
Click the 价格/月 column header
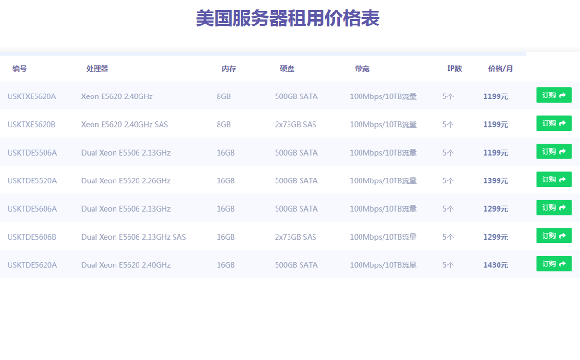[x=500, y=69]
